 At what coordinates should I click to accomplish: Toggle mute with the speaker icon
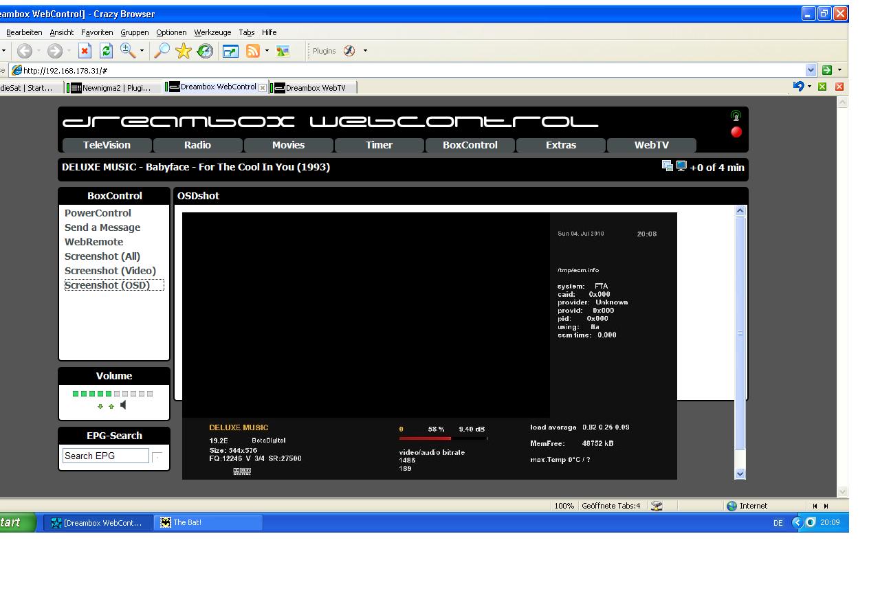(x=123, y=405)
